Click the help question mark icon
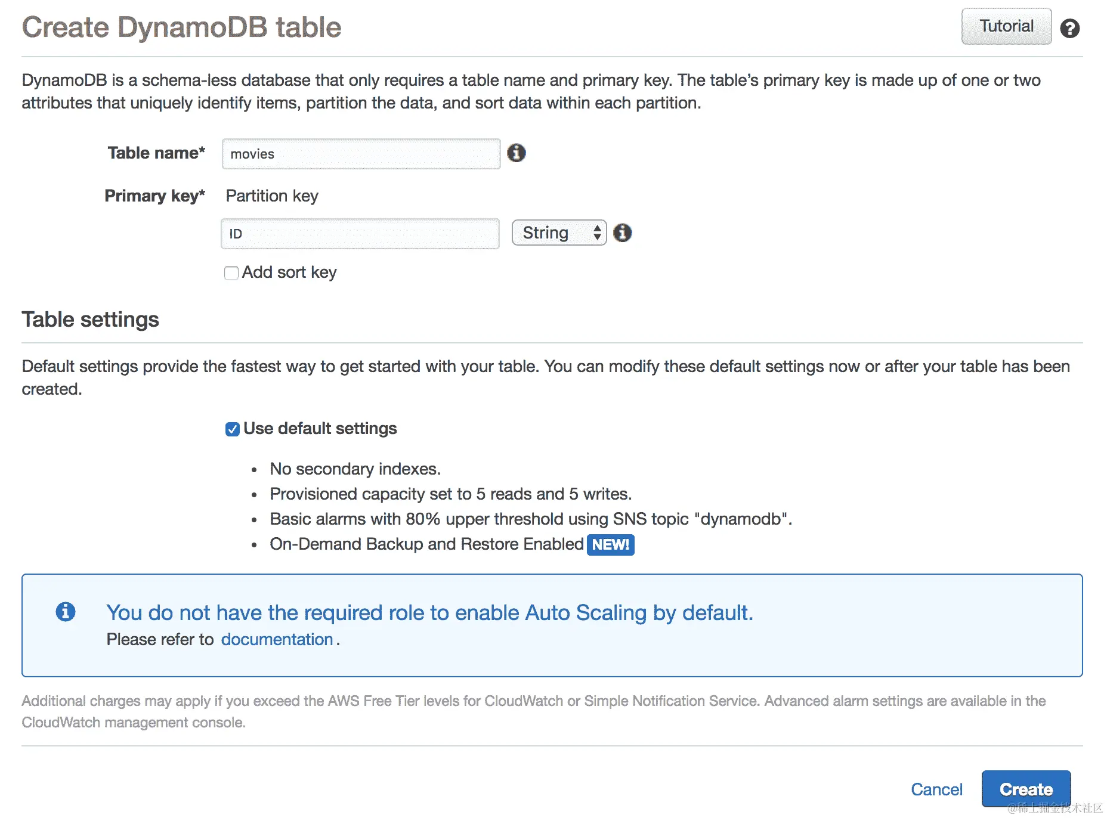This screenshot has height=818, width=1107. point(1069,28)
